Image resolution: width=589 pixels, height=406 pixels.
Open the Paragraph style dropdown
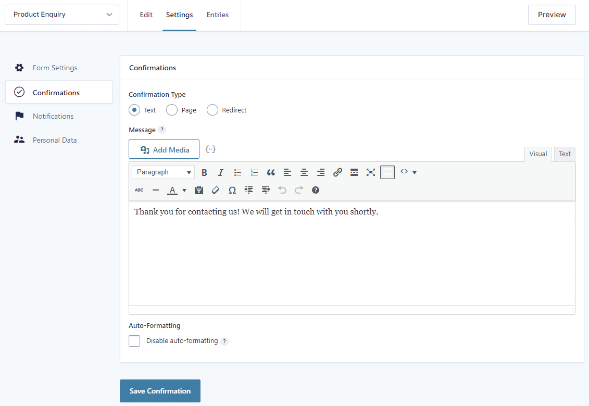[x=163, y=172]
